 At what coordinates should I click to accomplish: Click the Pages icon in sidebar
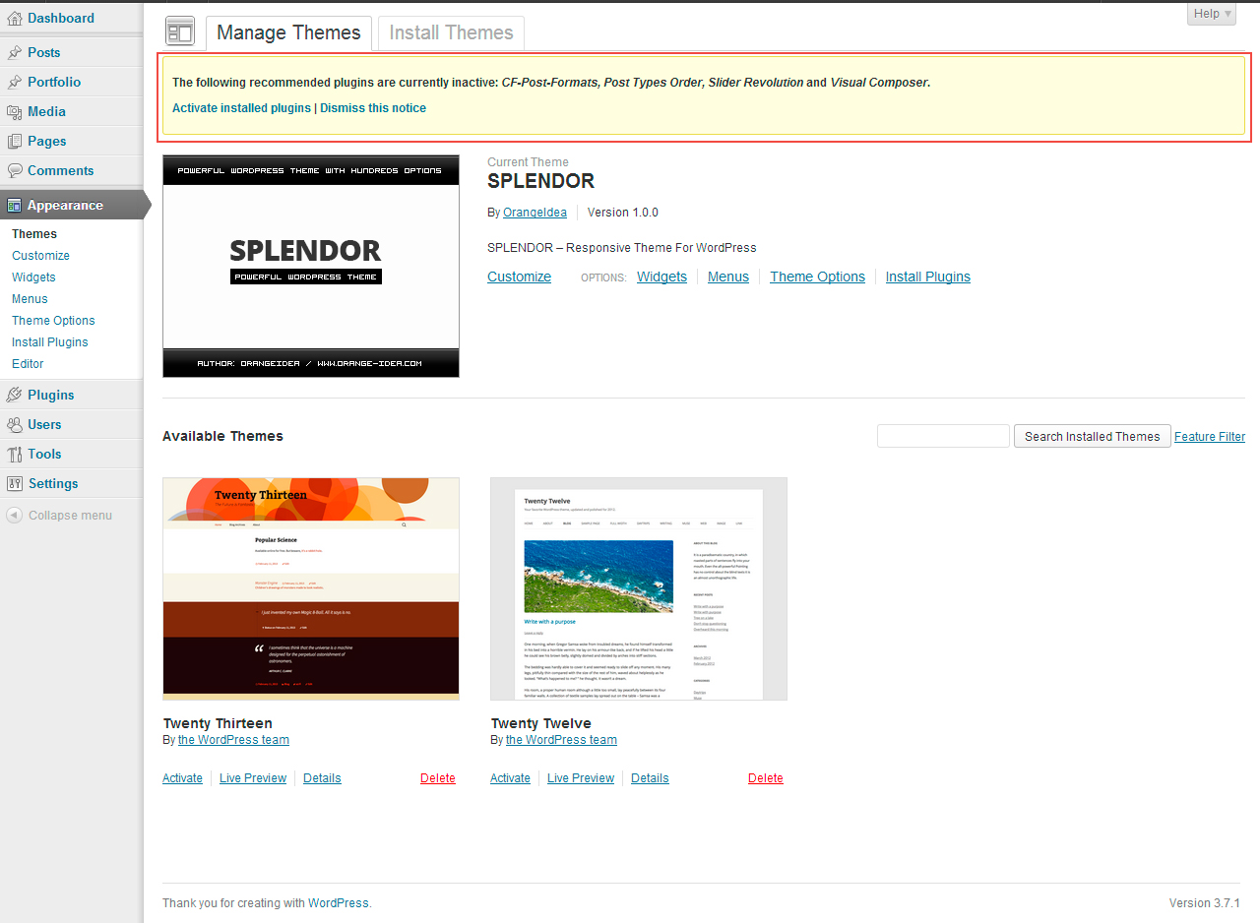[15, 141]
